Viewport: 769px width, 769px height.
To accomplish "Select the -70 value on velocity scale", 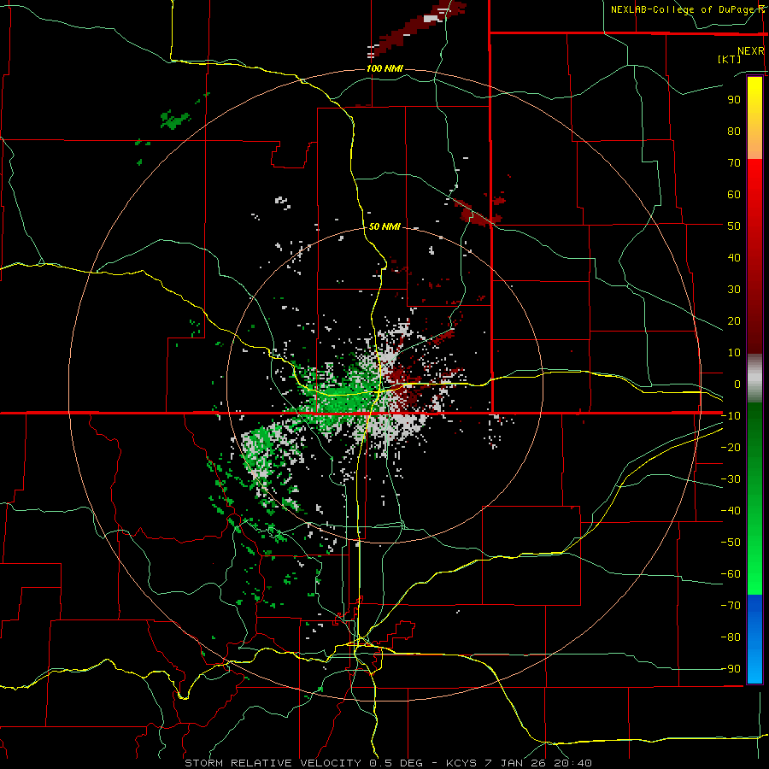I will [x=731, y=606].
